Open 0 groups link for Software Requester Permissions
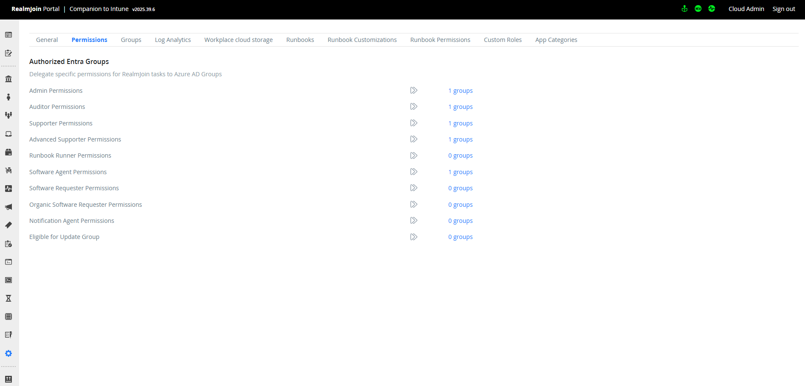This screenshot has width=805, height=386. (x=460, y=188)
